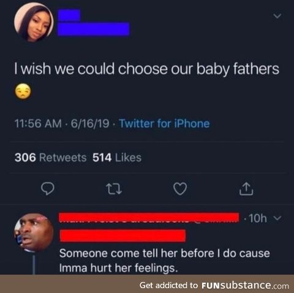Expand the main tweet options chevron
The width and height of the screenshot is (294, 293).
[277, 16]
